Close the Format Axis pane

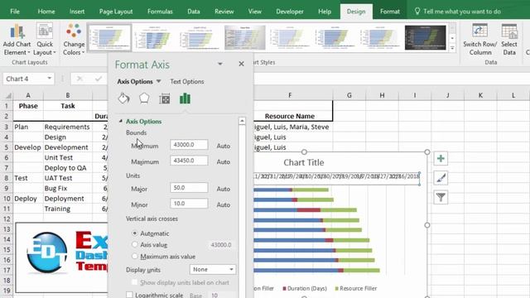(x=241, y=64)
